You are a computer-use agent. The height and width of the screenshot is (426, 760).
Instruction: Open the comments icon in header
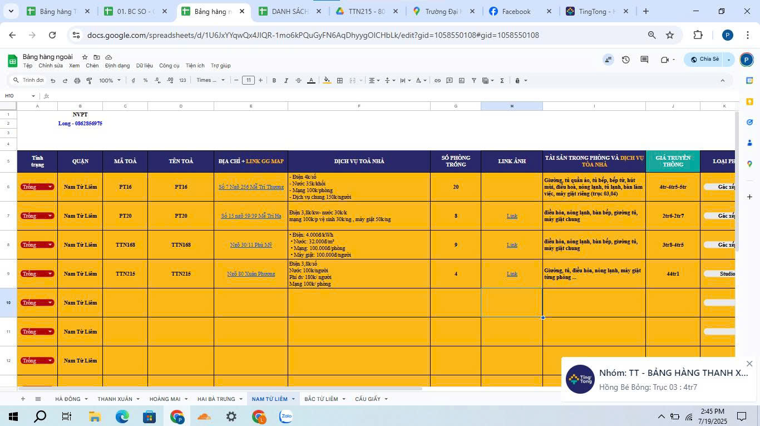tap(644, 60)
